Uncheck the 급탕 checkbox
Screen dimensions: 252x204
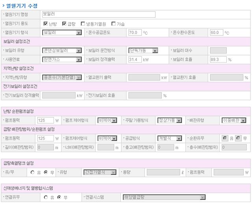pyautogui.click(x=64, y=24)
